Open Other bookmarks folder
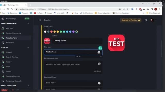Screen dimensions: 165x92 [154, 13]
